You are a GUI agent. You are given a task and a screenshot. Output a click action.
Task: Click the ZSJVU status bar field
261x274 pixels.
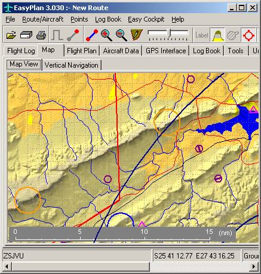76,255
